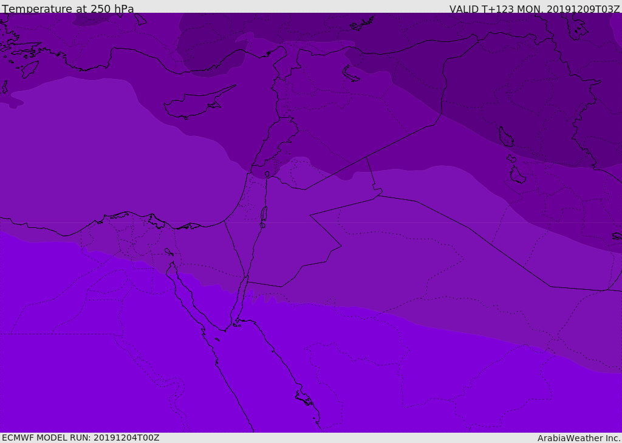Click the Dead Sea outline on the map
622x443 pixels.
tap(264, 215)
